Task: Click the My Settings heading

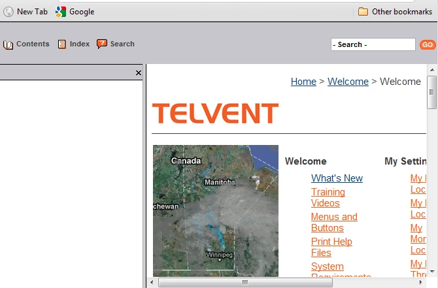Action: [405, 161]
